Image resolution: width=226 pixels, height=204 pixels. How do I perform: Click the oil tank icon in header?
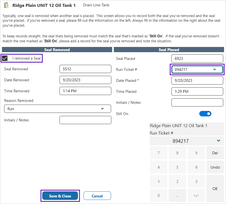[x=6, y=5]
